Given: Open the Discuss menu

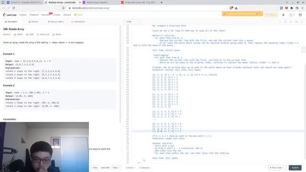Looking at the screenshot, I should [x=67, y=15].
